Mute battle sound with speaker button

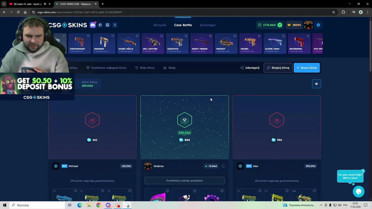click(316, 84)
